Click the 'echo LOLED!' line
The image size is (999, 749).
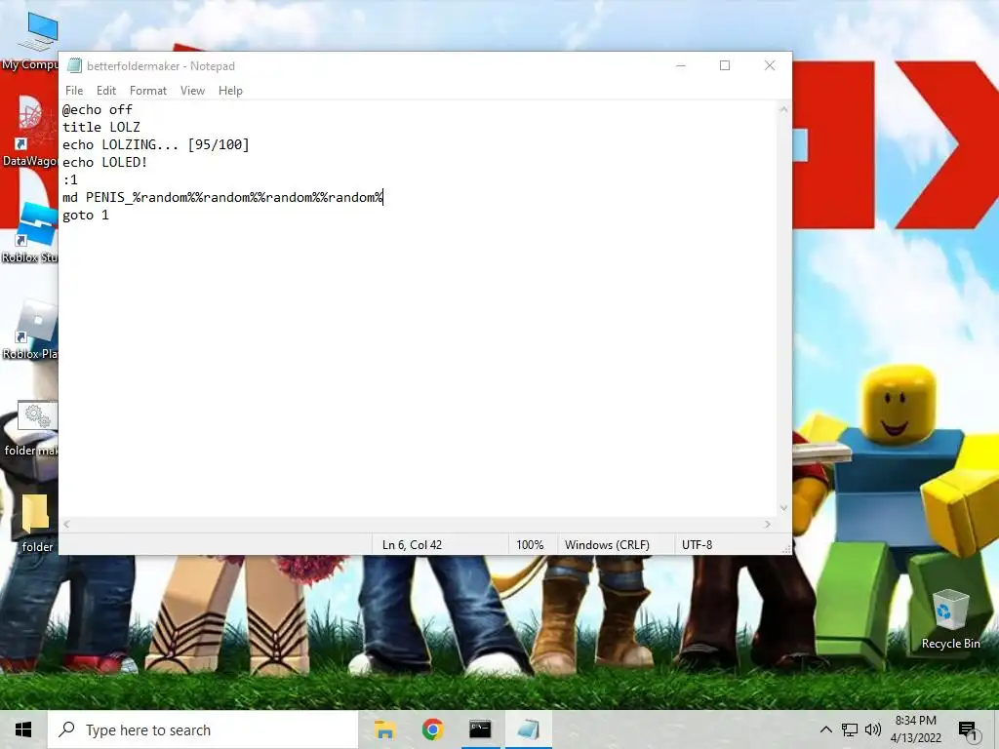point(105,163)
